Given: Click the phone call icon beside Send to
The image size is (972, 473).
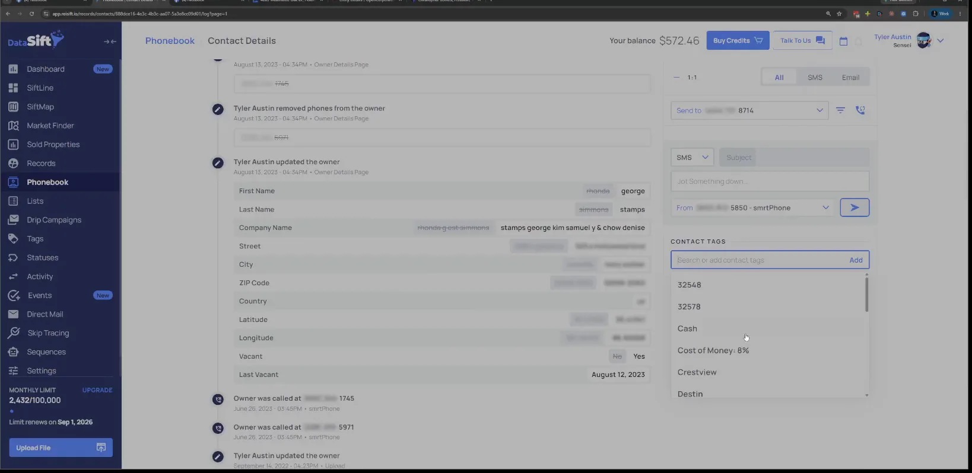Looking at the screenshot, I should pos(860,110).
